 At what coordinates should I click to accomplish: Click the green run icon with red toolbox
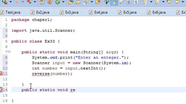coord(5,2)
